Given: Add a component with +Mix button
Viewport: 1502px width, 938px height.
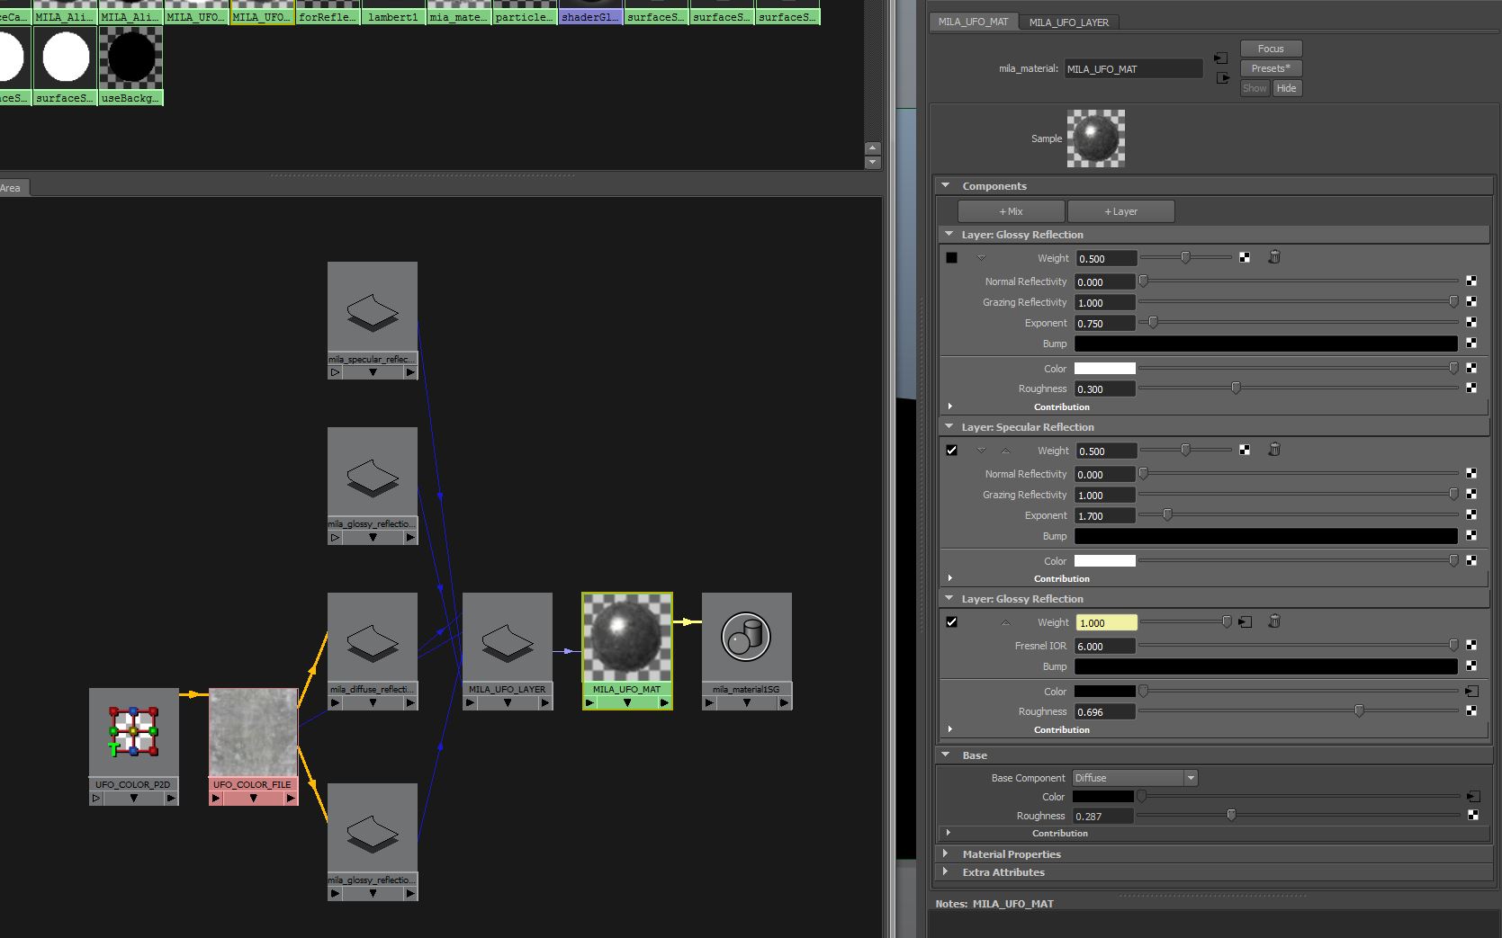Looking at the screenshot, I should [x=1011, y=211].
